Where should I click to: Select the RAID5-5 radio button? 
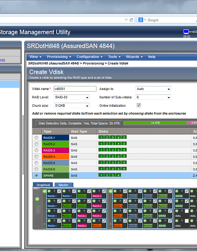37,163
